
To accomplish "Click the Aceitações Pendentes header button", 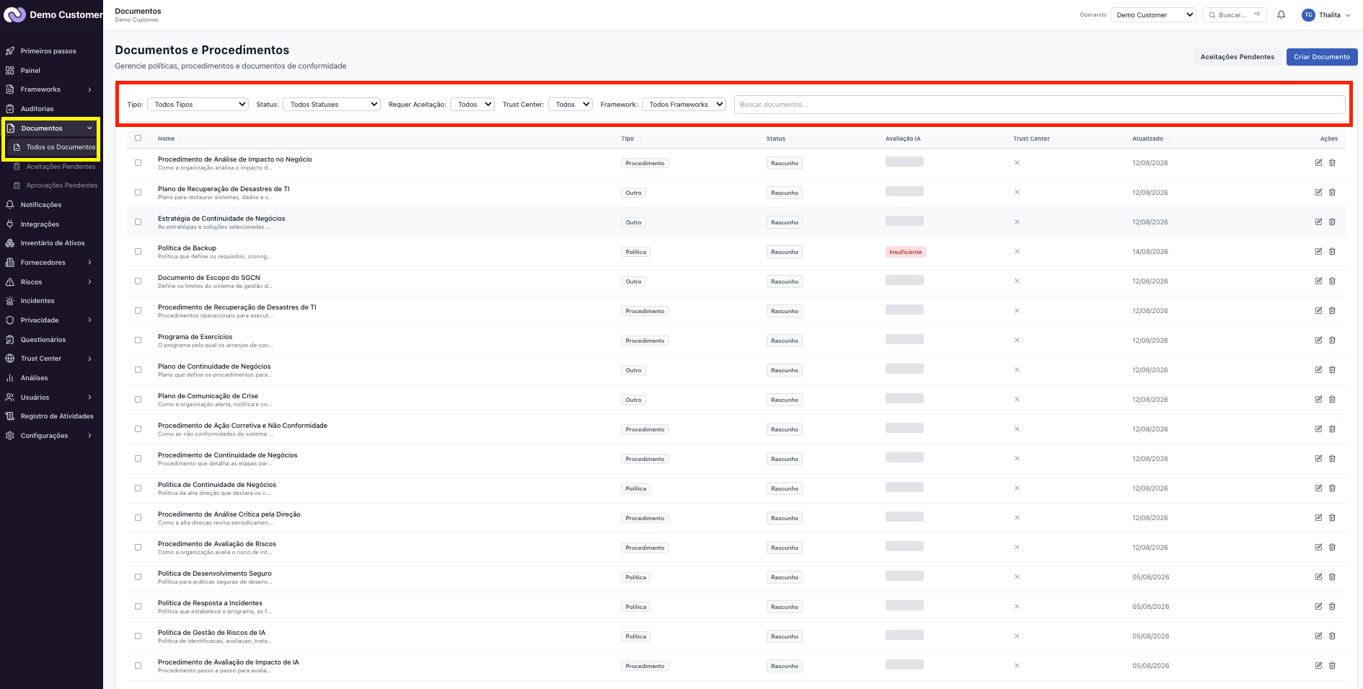I will (1238, 57).
